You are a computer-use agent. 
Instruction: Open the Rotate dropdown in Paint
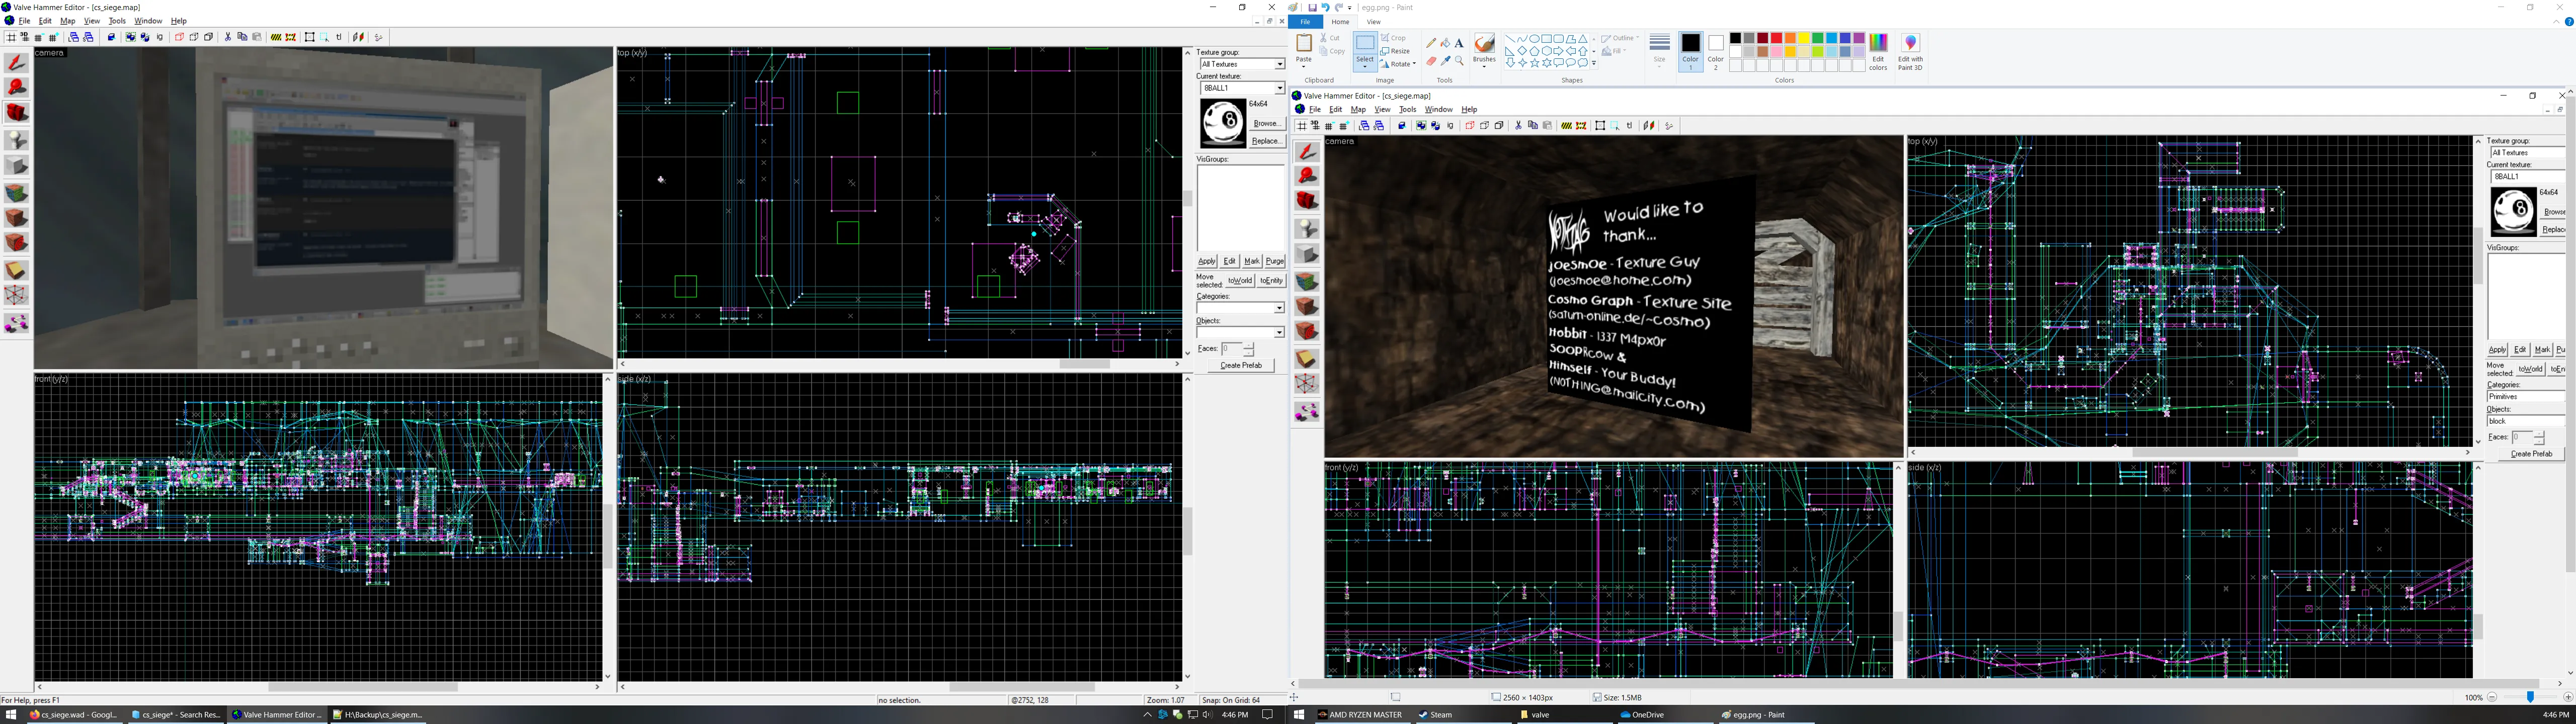tap(1399, 64)
